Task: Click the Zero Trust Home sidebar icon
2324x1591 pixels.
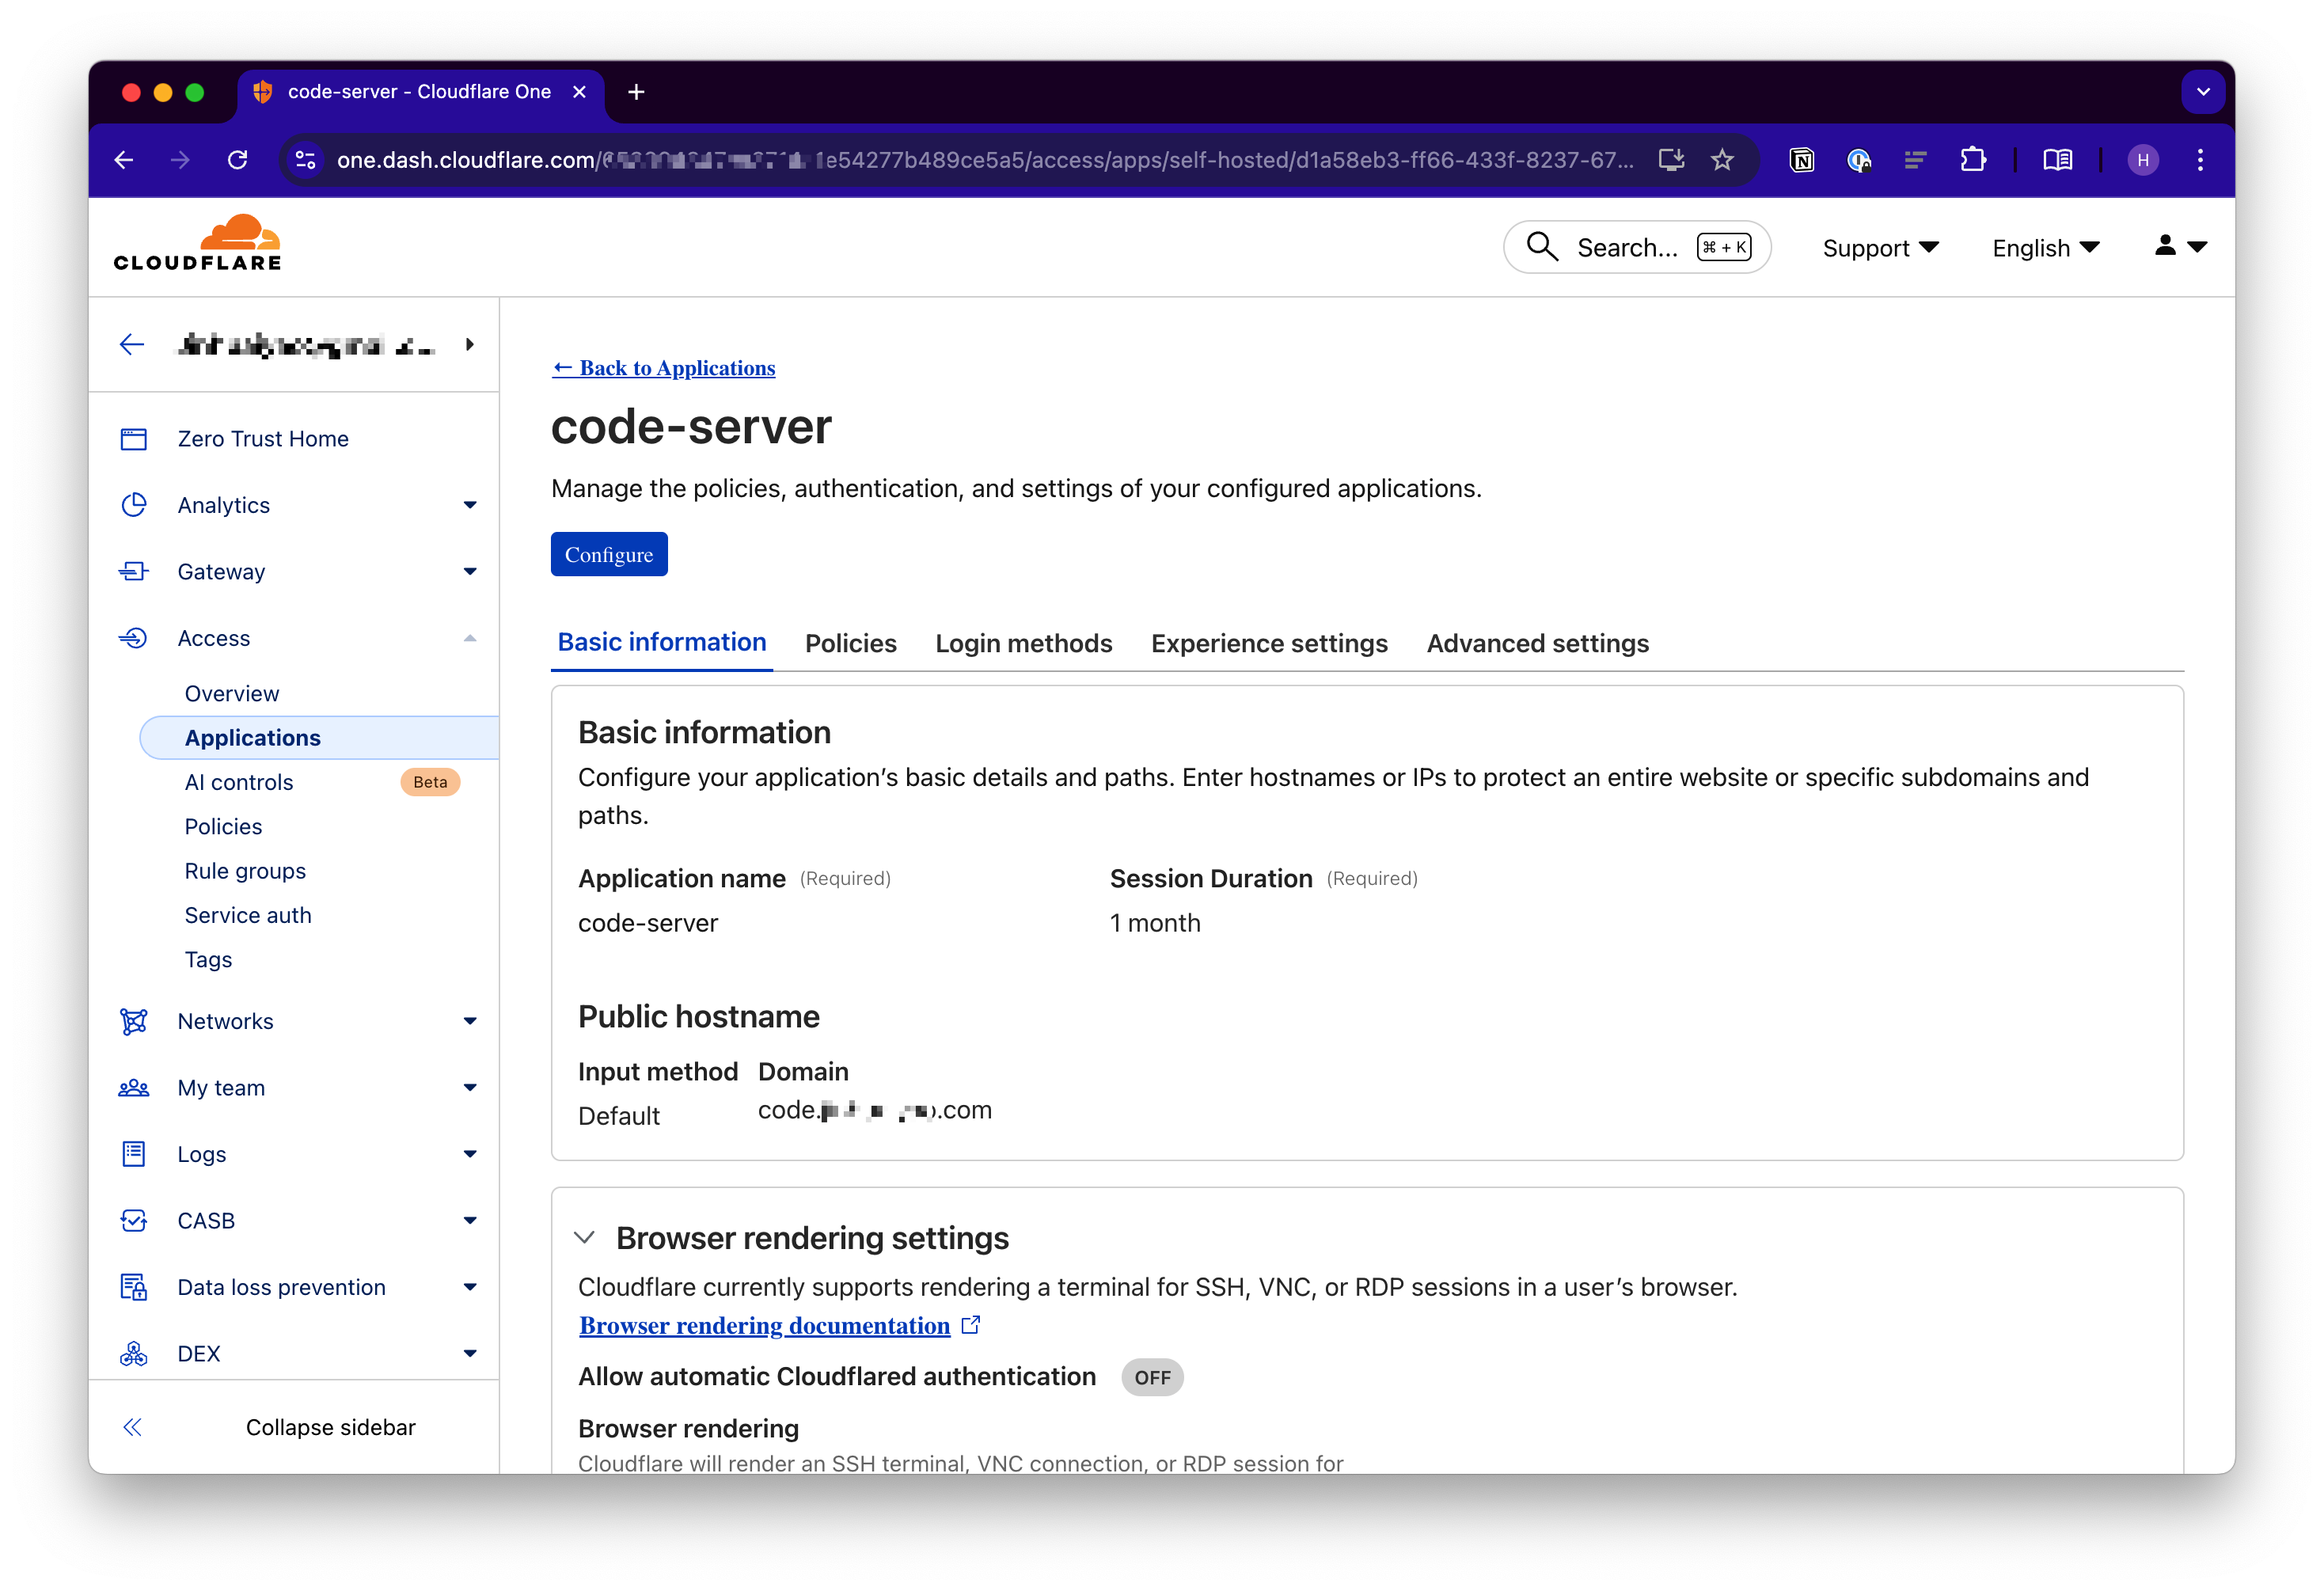Action: pos(133,439)
